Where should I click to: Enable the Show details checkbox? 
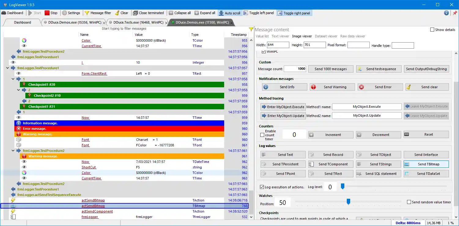pyautogui.click(x=432, y=29)
